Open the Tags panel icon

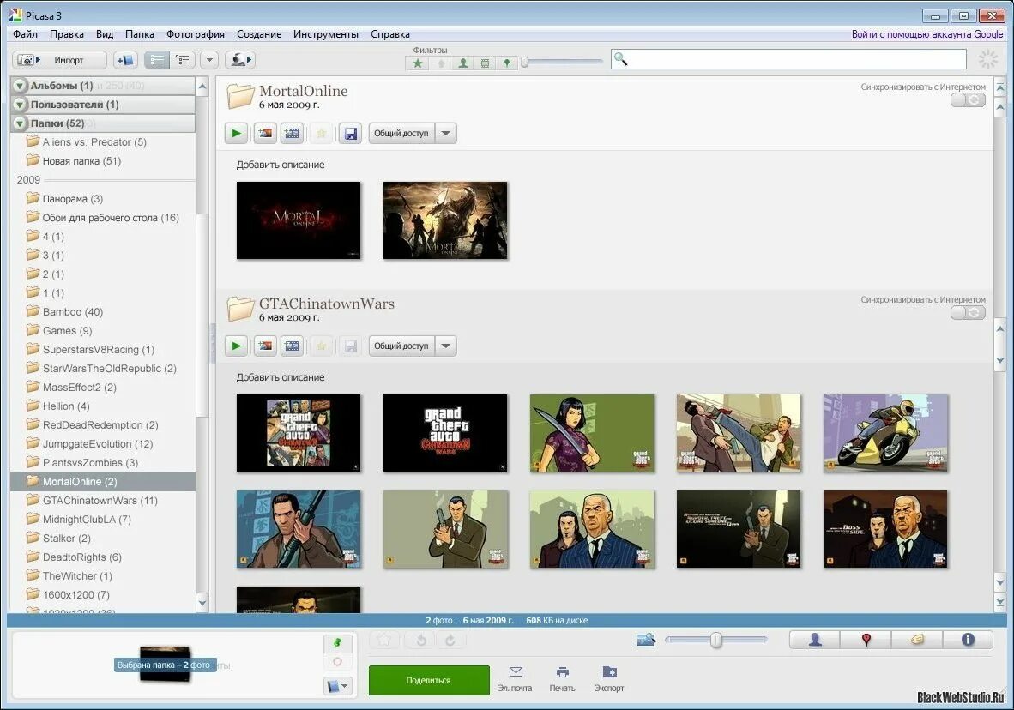917,640
